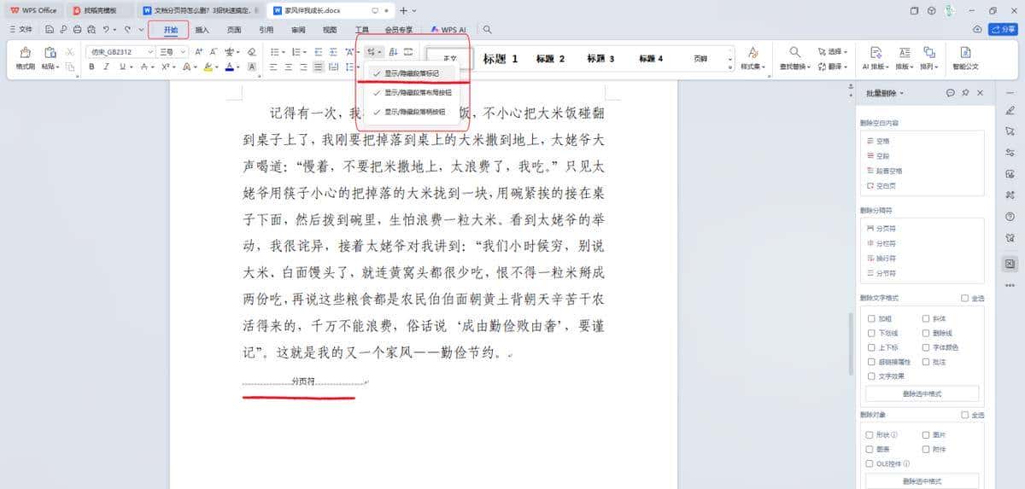Check the 形状 checkbox
The height and width of the screenshot is (489, 1025).
tap(871, 434)
